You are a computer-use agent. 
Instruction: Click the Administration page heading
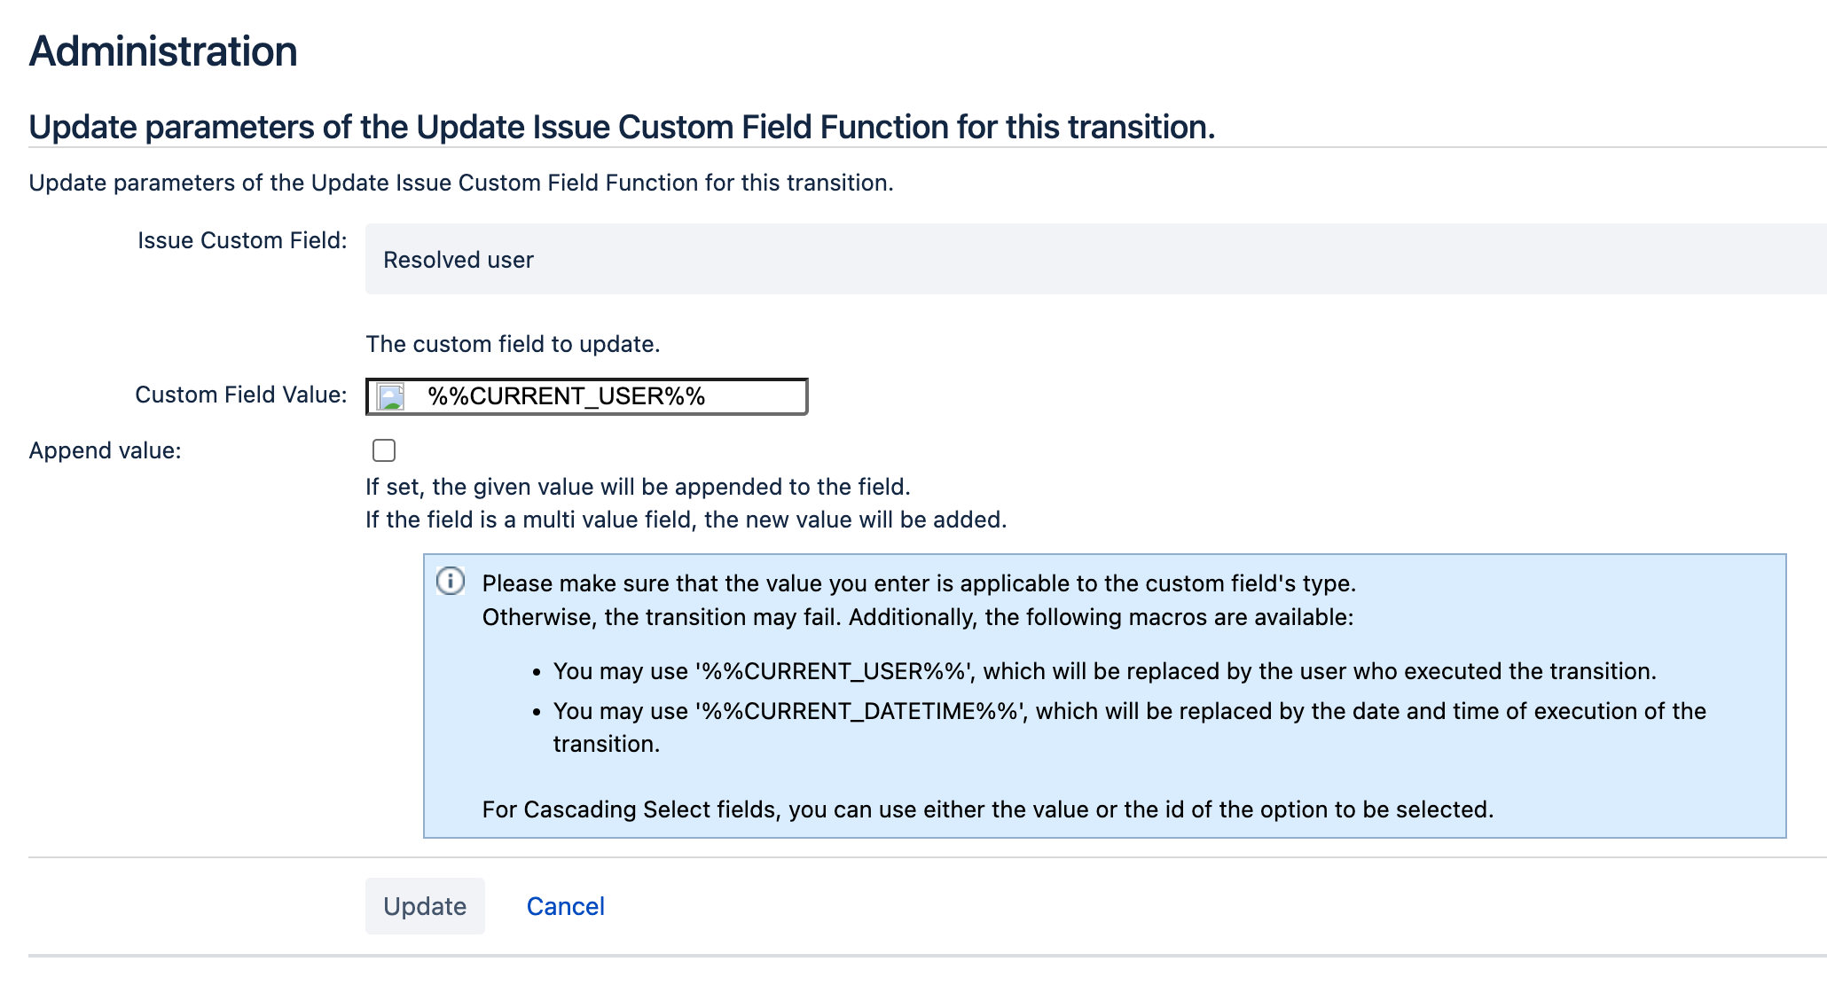[x=162, y=51]
